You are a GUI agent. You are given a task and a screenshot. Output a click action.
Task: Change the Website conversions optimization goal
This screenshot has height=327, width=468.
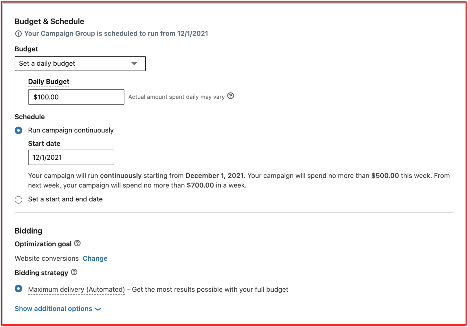pyautogui.click(x=95, y=258)
